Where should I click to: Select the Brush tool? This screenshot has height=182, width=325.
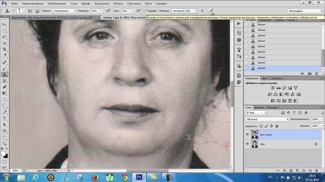click(x=5, y=68)
